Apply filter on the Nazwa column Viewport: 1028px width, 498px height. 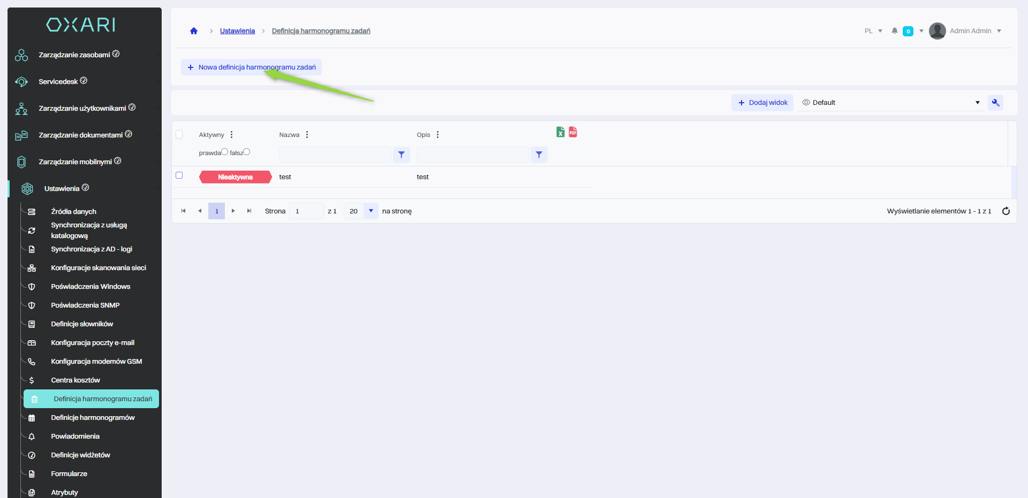401,155
